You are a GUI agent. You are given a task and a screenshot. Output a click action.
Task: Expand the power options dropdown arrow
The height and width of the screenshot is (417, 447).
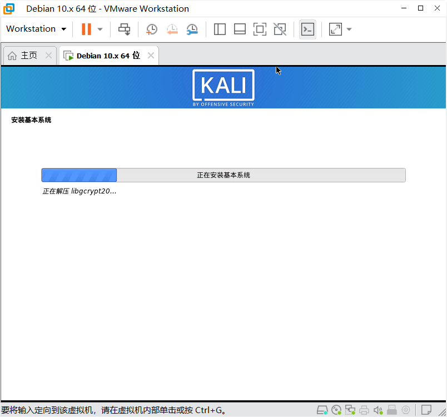[x=100, y=29]
